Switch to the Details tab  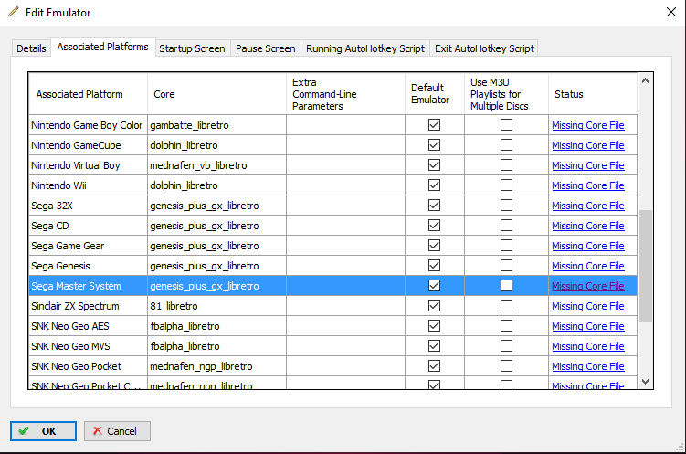click(31, 48)
